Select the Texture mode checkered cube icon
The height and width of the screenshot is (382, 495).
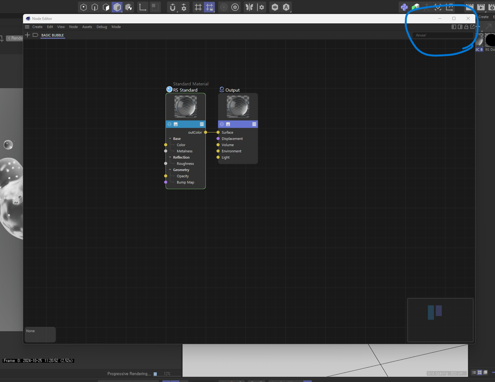(x=128, y=7)
